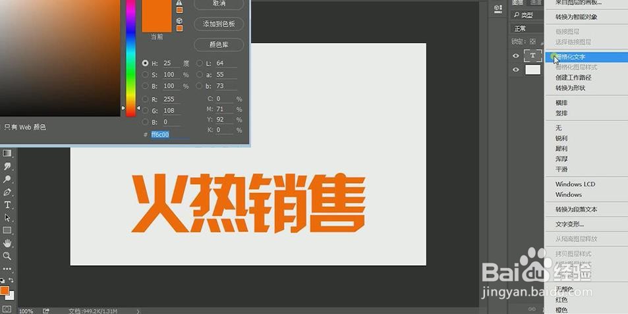Select the Gradient tool in toolbar
Viewport: 628px width, 314px height.
[x=7, y=153]
